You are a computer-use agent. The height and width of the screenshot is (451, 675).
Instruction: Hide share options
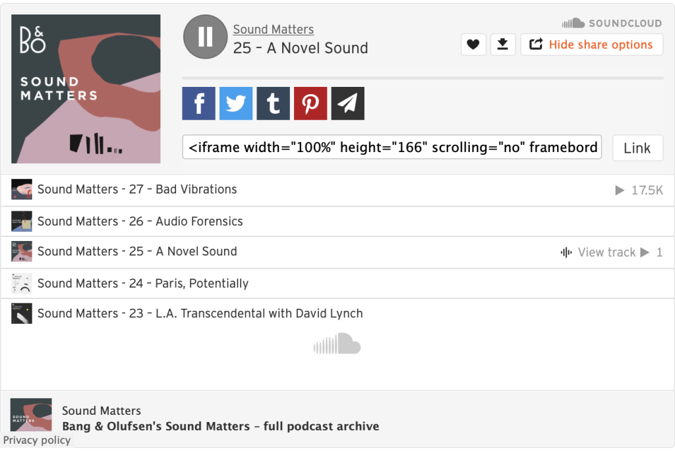pos(591,44)
